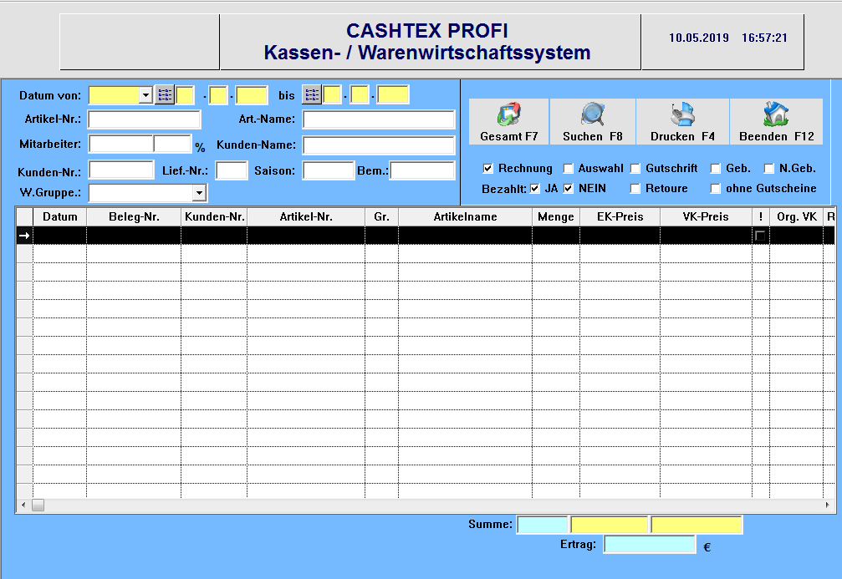Click the Mitarbeiter percent input field
The height and width of the screenshot is (579, 842).
pos(172,144)
